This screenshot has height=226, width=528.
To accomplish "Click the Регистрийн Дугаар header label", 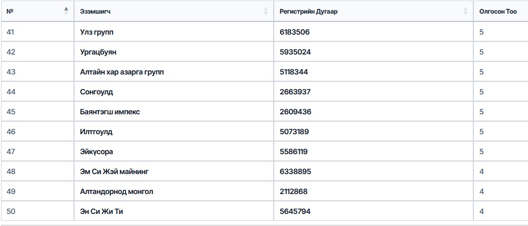I will click(x=308, y=11).
